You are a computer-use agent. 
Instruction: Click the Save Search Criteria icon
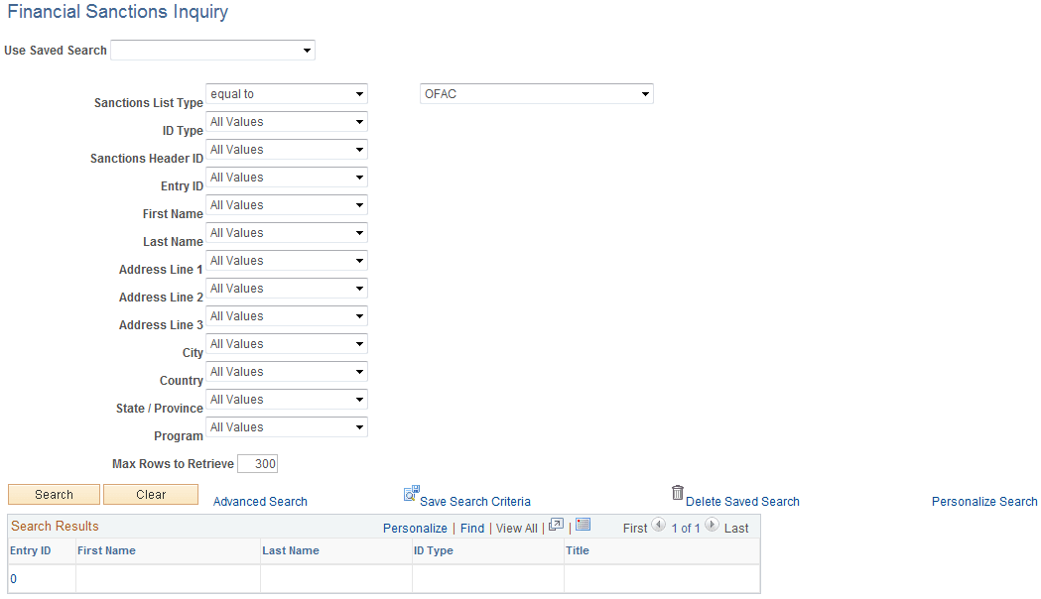(x=411, y=493)
